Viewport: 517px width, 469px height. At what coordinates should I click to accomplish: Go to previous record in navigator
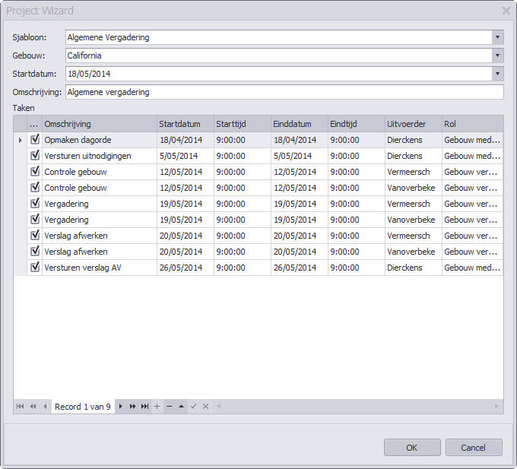pyautogui.click(x=45, y=407)
